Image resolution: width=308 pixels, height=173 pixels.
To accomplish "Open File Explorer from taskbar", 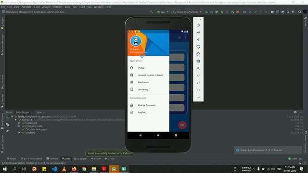I will 94,169.
